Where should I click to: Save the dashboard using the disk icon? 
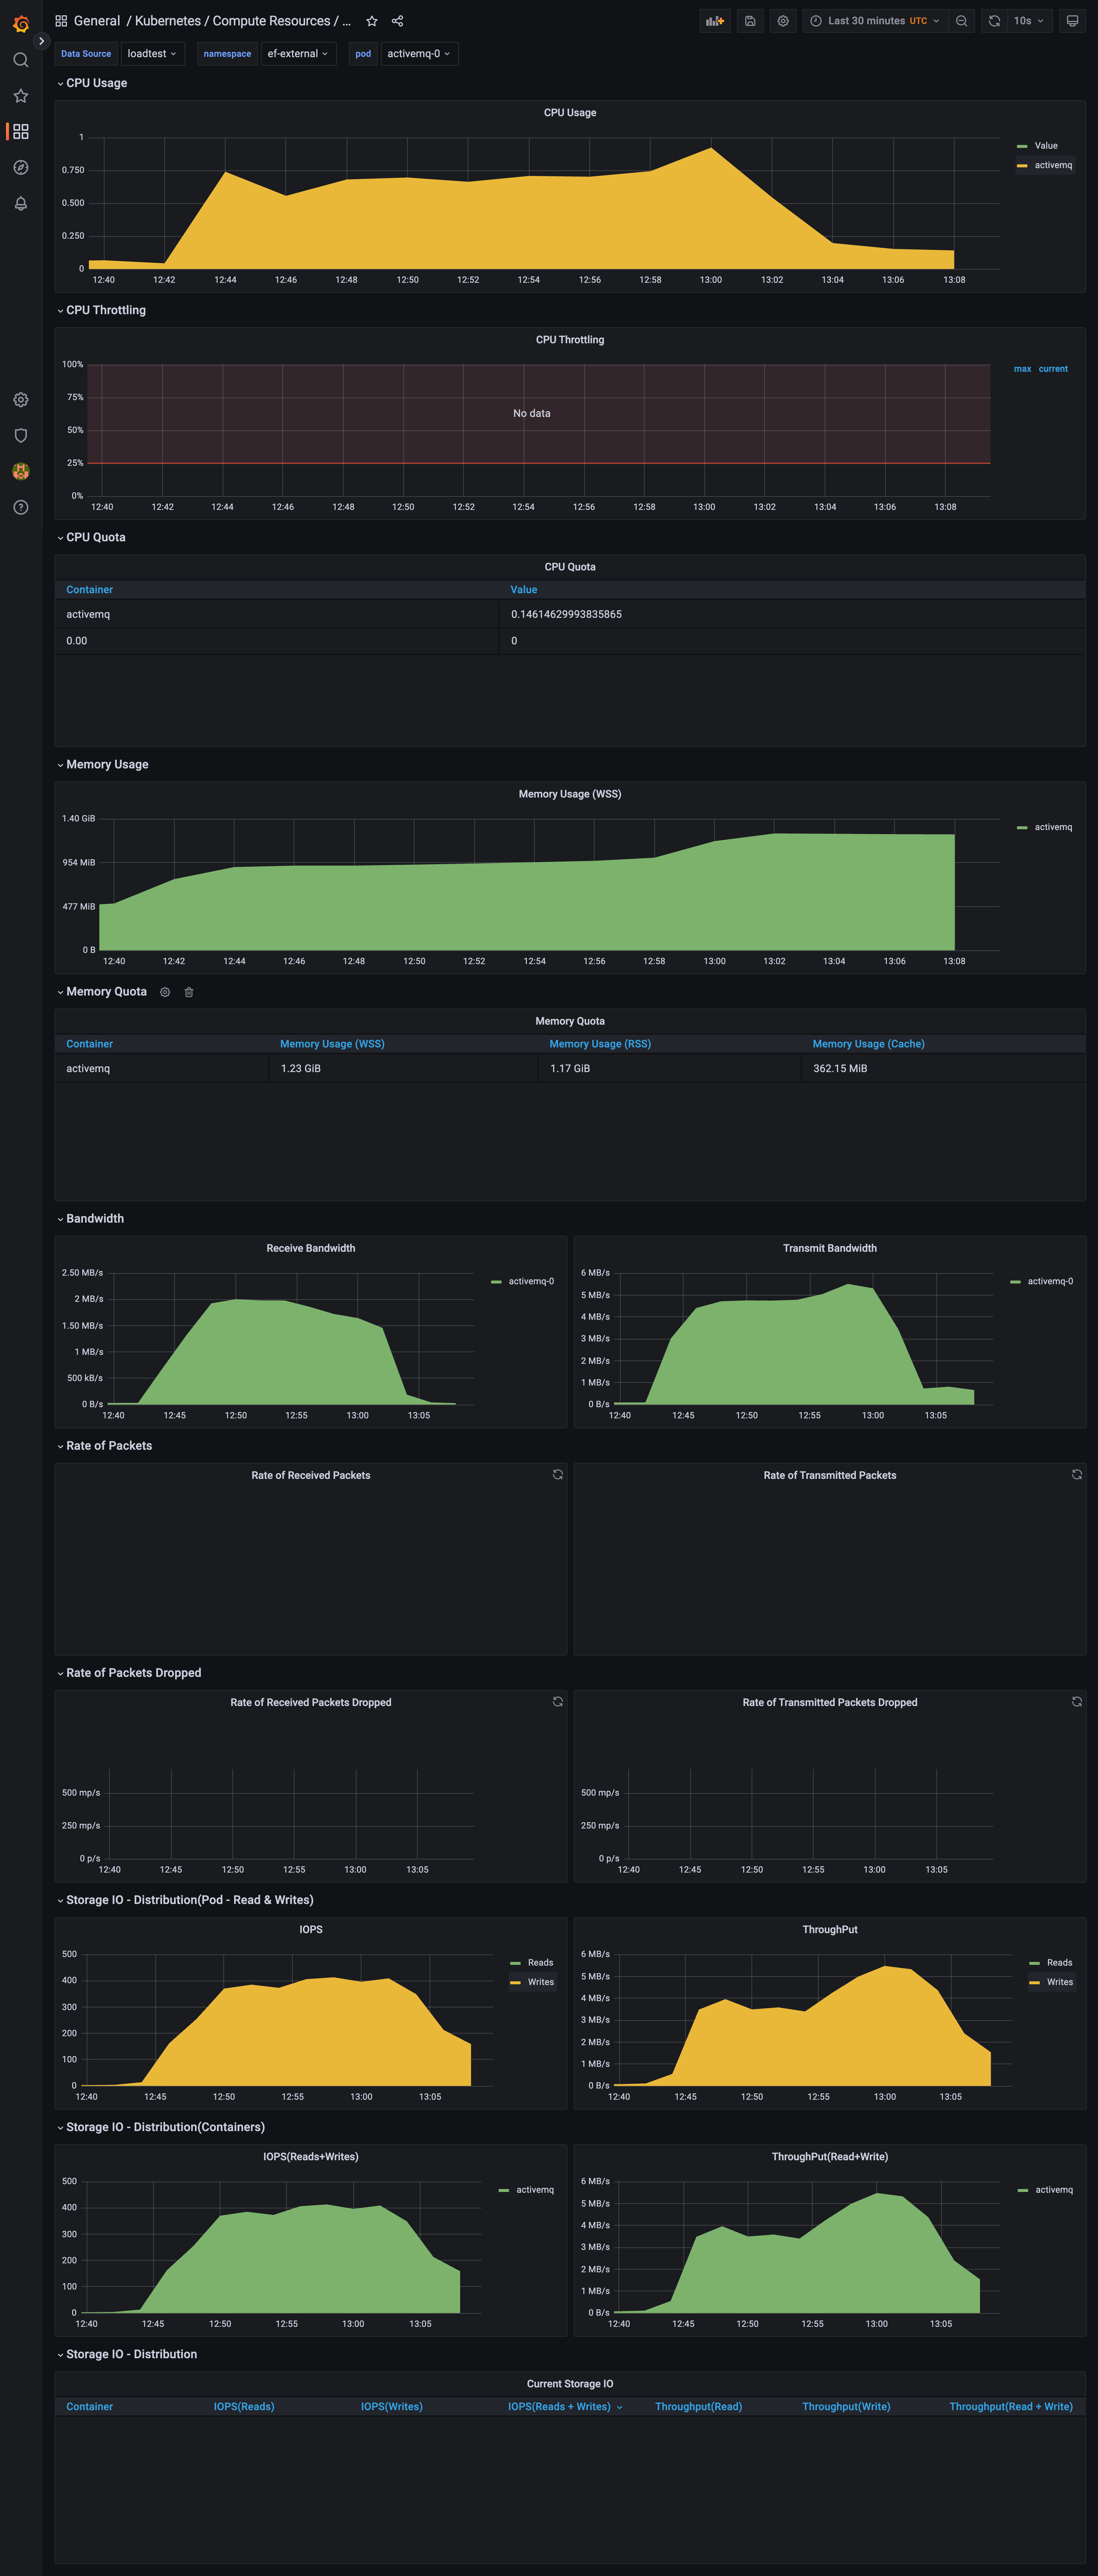coord(749,20)
